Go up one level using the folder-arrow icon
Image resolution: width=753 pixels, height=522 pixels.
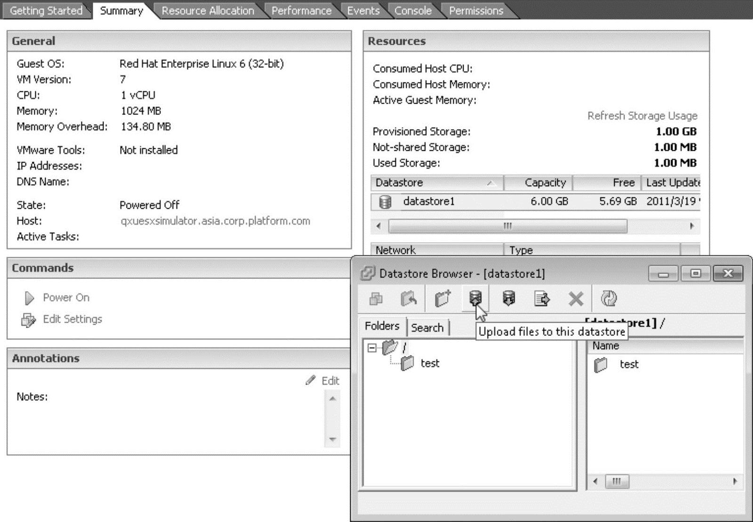409,298
